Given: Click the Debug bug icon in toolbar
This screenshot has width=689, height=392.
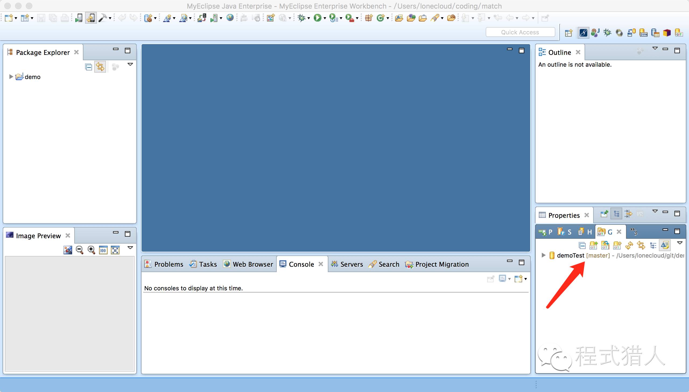Looking at the screenshot, I should tap(302, 18).
